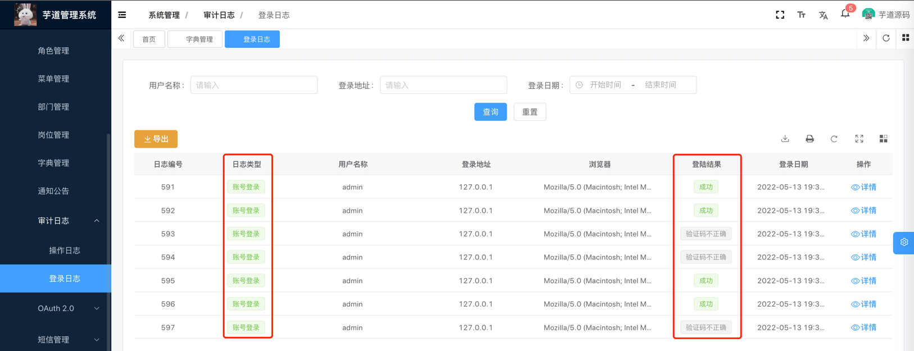This screenshot has height=351, width=914.
Task: Enter fullscreen mode from the top bar
Action: pos(780,15)
